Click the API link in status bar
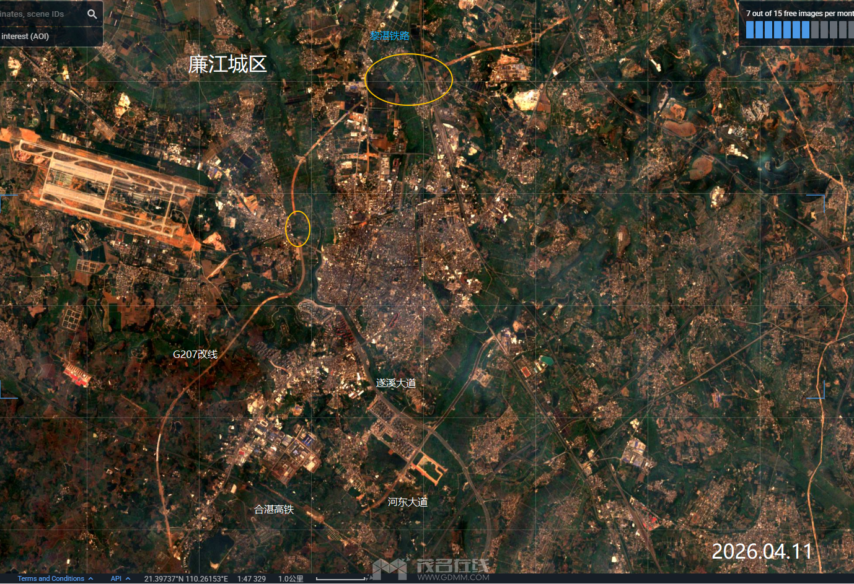Image resolution: width=854 pixels, height=584 pixels. click(x=115, y=578)
